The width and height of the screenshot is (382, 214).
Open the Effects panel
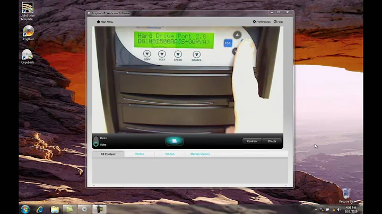coord(272,141)
